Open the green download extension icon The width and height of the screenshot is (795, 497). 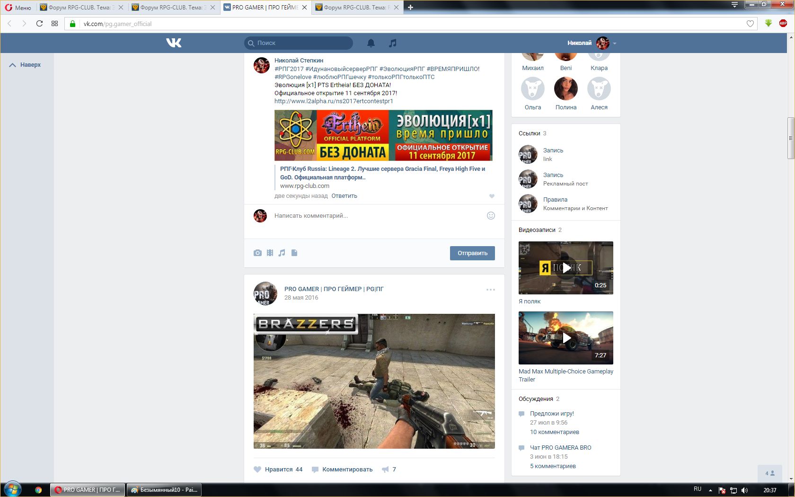click(768, 23)
